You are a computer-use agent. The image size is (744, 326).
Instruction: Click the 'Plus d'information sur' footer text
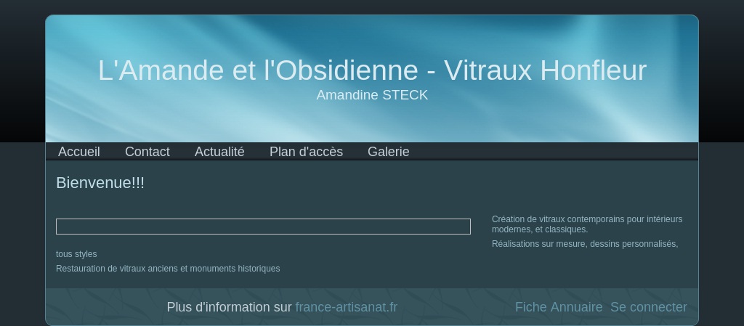(229, 307)
